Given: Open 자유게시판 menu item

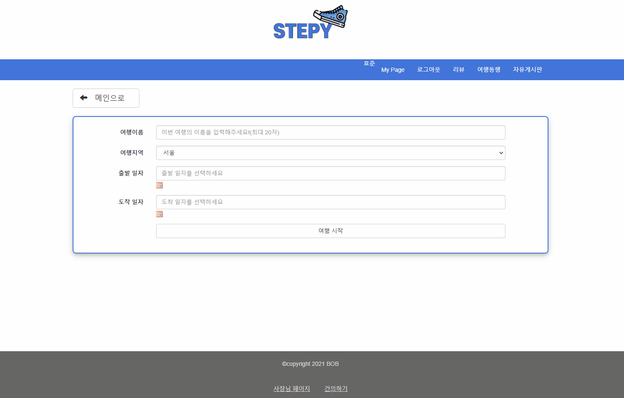Looking at the screenshot, I should click(x=528, y=70).
